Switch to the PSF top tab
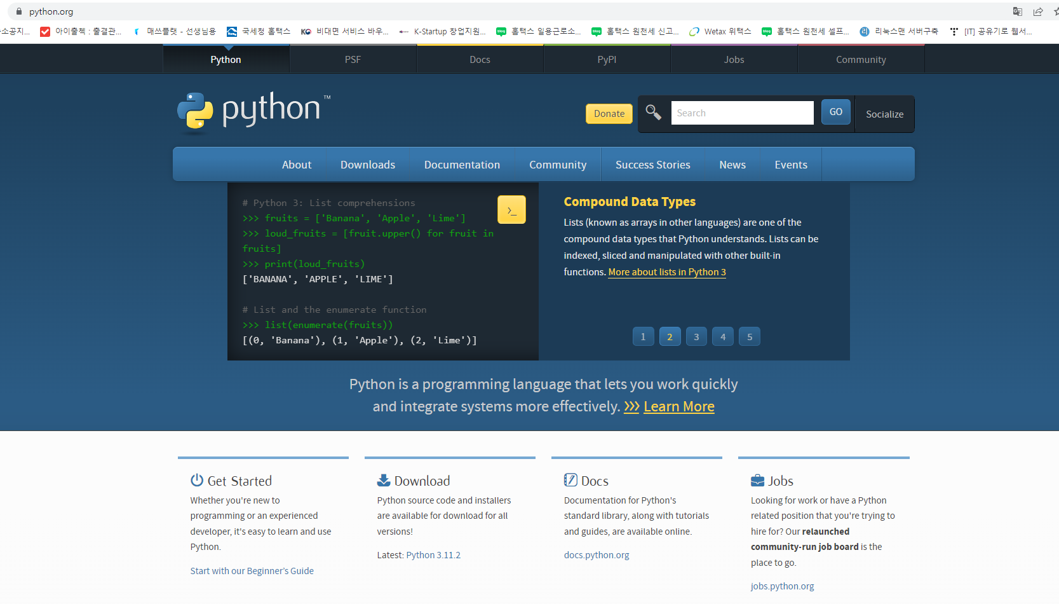 click(x=353, y=60)
